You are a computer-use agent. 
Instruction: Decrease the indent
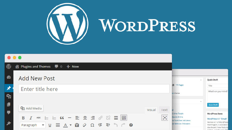pos(100,125)
